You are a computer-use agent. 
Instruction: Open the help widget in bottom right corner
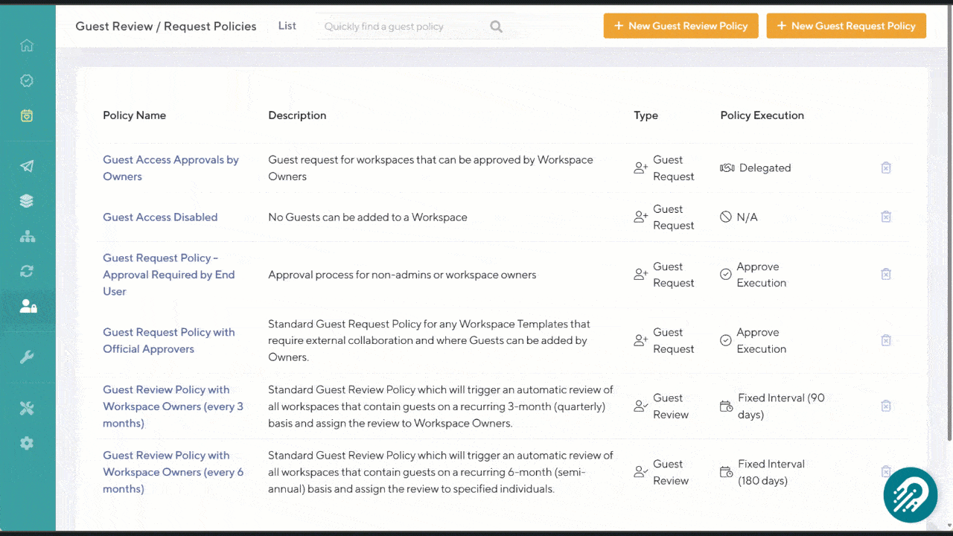coord(910,494)
